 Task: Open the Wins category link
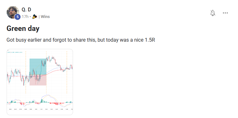point(45,17)
